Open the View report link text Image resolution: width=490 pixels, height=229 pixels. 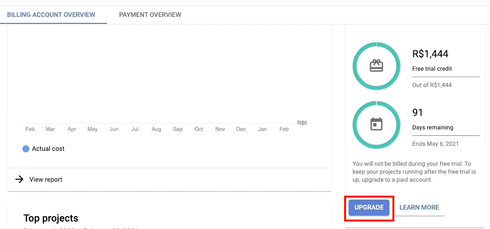pyautogui.click(x=46, y=180)
